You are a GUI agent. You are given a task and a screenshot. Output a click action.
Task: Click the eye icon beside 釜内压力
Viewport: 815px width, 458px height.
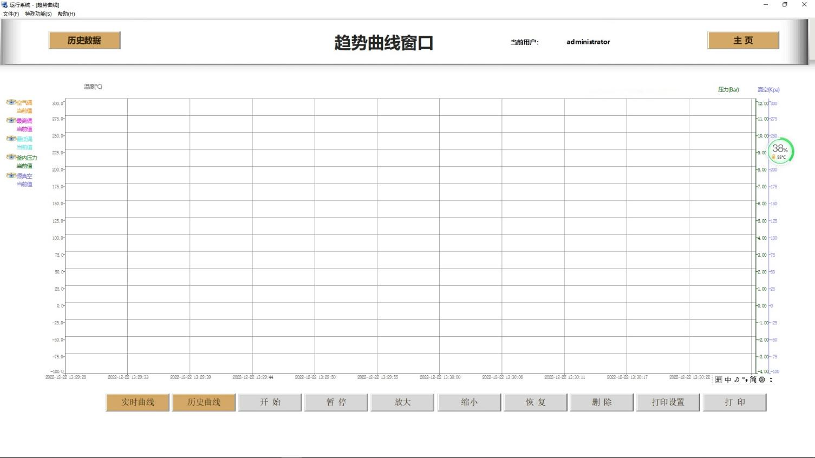coord(11,157)
